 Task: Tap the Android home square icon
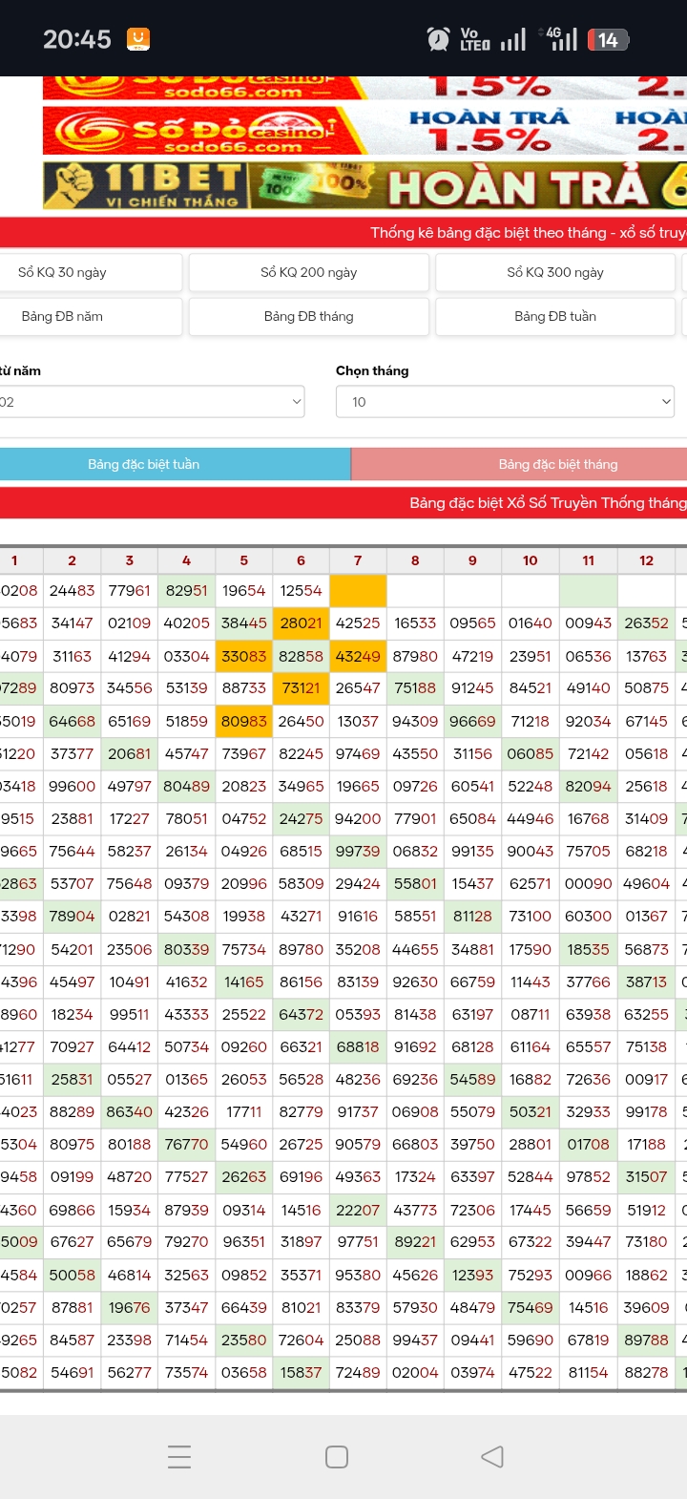337,1456
